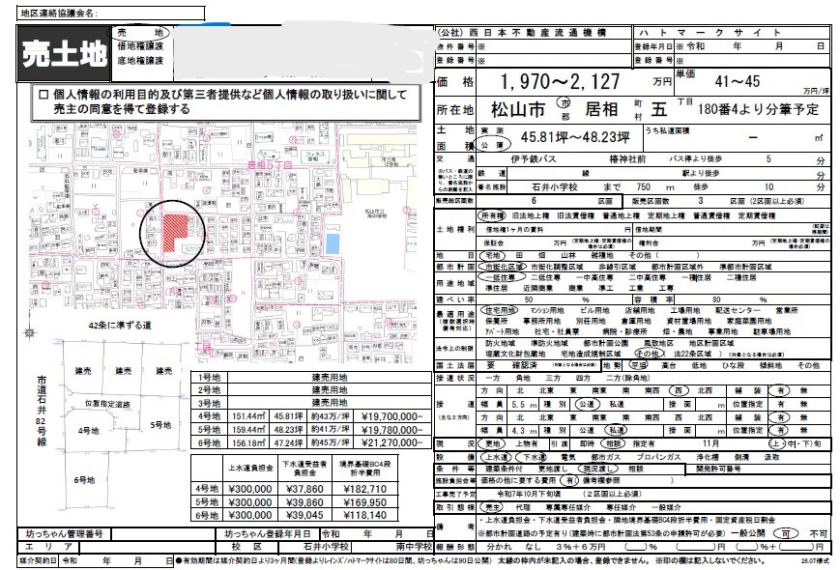This screenshot has height=570, width=840.
Task: Click the commission text 3%+6万円
Action: pos(581,547)
